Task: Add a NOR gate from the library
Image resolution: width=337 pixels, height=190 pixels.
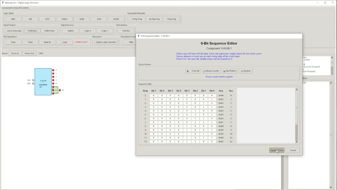Action: [x=82, y=19]
